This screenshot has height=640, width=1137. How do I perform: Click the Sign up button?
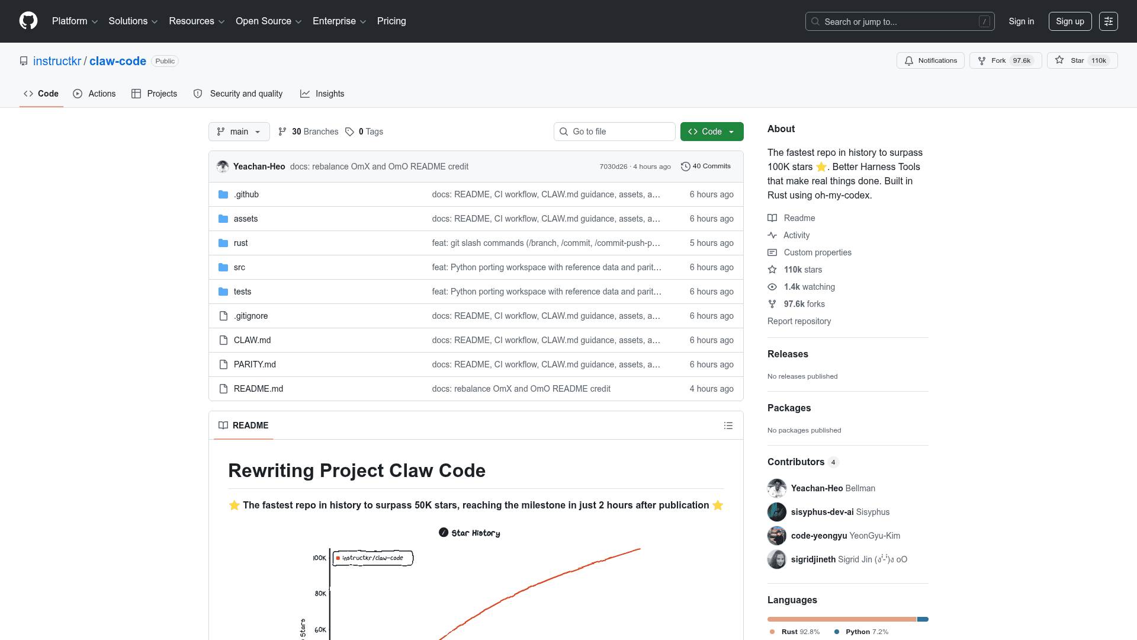click(x=1069, y=21)
